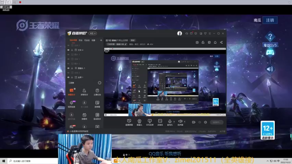Add a new scene with plus button
292x164 pixels.
[101, 40]
